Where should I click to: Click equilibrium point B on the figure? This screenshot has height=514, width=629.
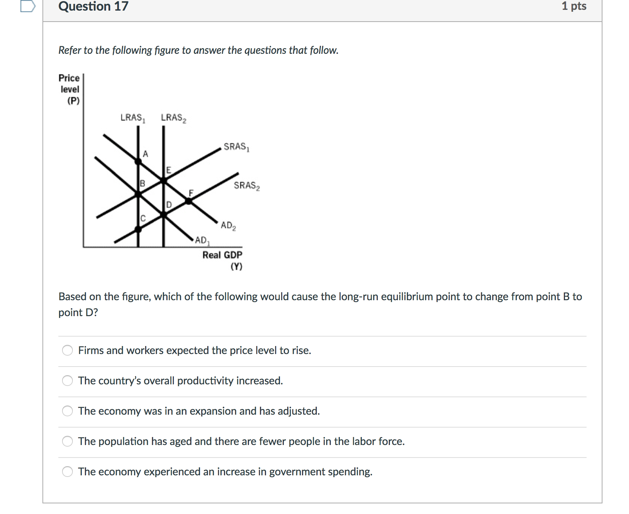point(138,194)
